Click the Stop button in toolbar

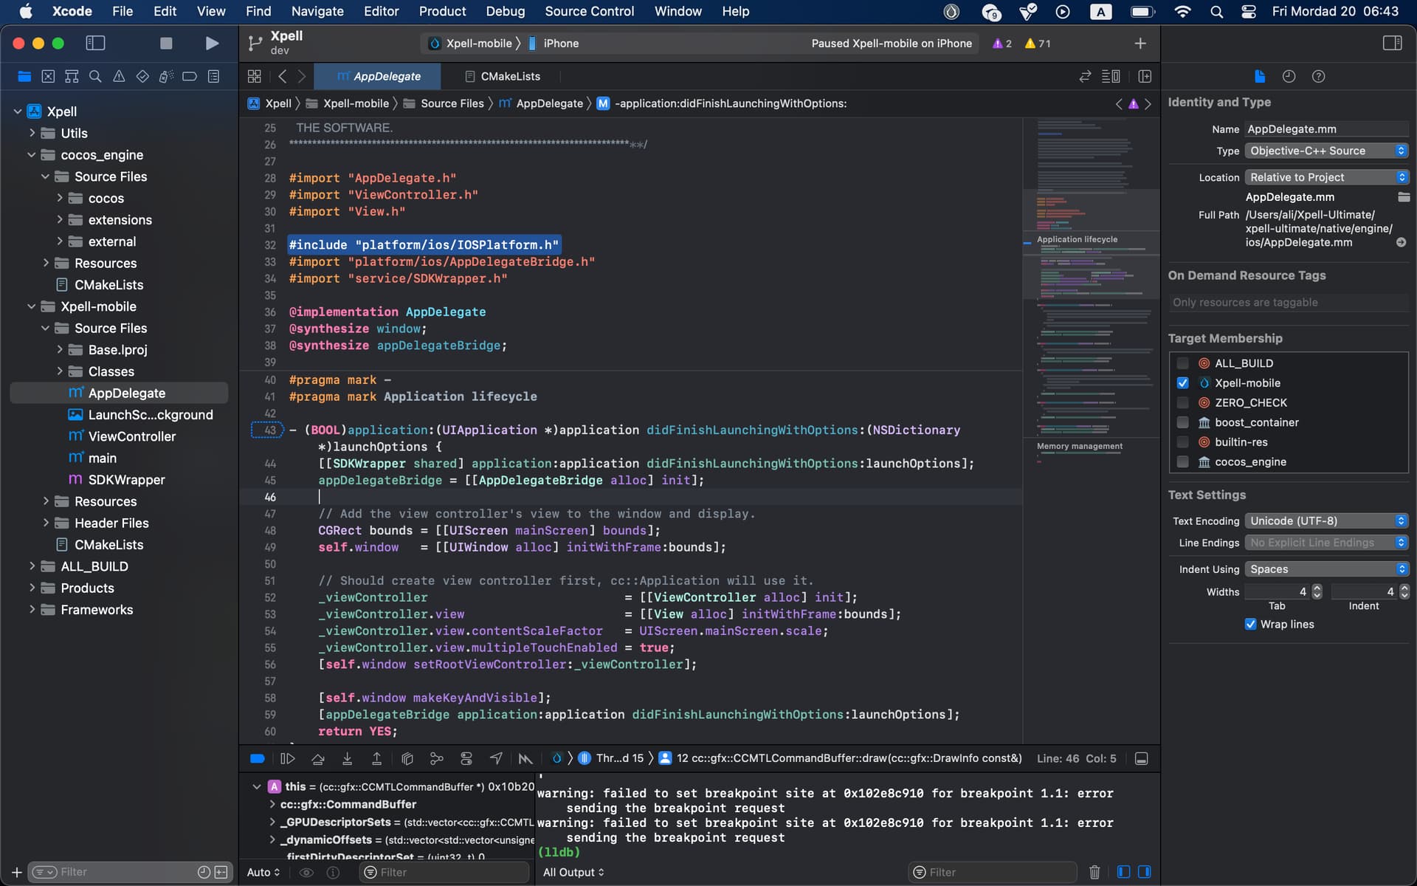click(x=166, y=44)
